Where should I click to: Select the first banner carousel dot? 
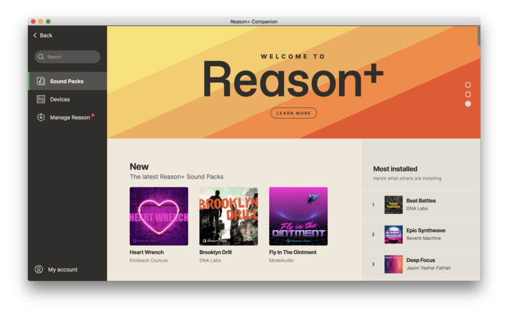(468, 85)
